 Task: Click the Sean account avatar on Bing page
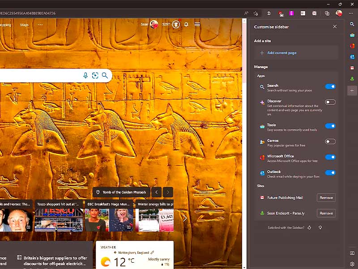pos(154,24)
